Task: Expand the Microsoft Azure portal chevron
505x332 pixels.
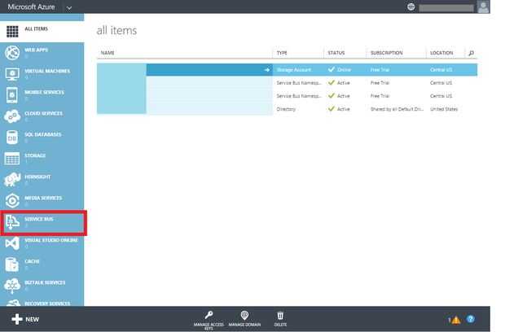Action: click(x=69, y=8)
